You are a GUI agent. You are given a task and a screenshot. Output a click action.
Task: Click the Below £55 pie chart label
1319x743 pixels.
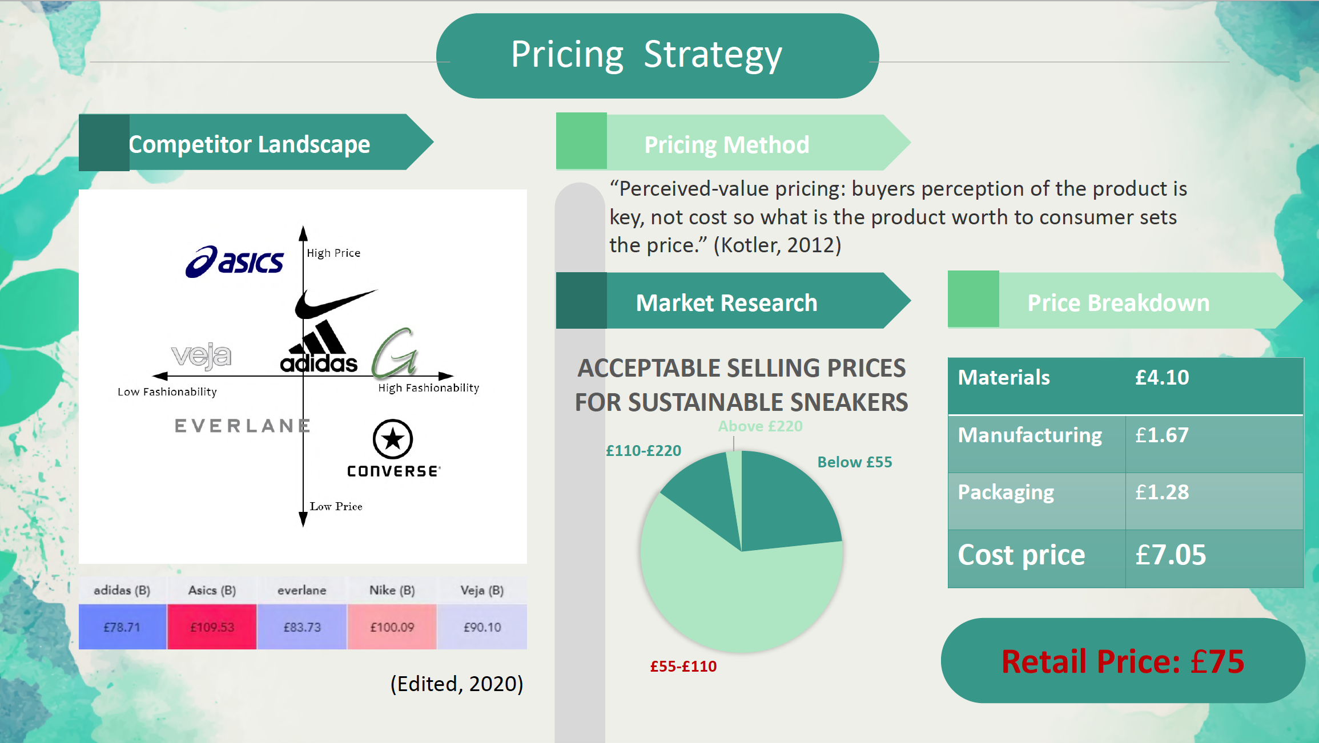pos(854,462)
